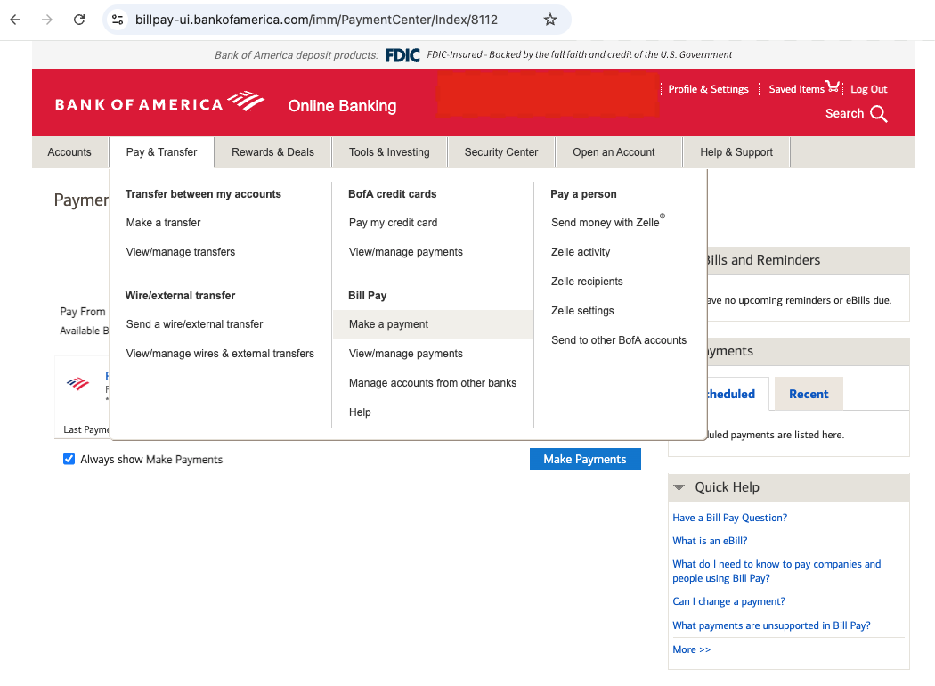Click the Make Payments button
Image resolution: width=935 pixels, height=686 pixels.
(585, 459)
